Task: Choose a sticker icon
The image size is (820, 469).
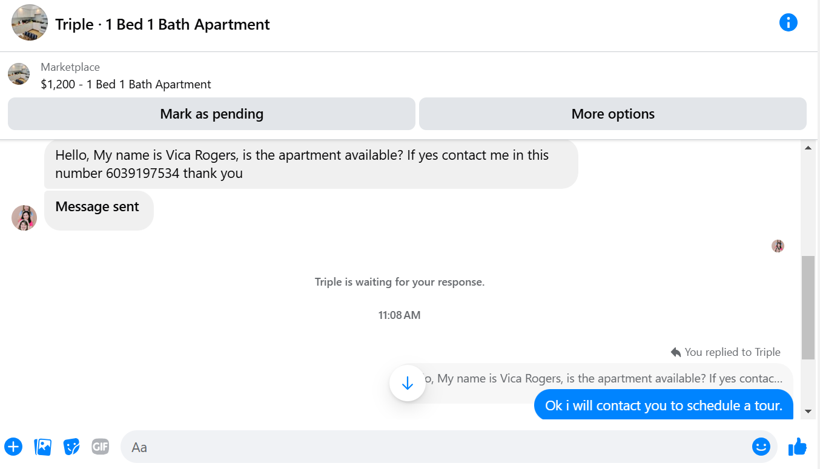Action: tap(72, 447)
